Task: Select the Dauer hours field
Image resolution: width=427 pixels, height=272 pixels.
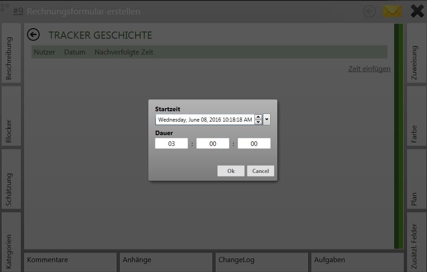Action: coord(171,144)
